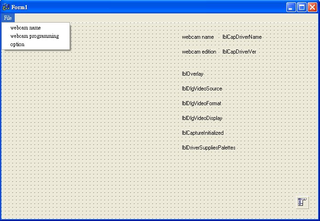Select the lblDlgVideoSource label
This screenshot has width=320, height=221.
click(202, 89)
